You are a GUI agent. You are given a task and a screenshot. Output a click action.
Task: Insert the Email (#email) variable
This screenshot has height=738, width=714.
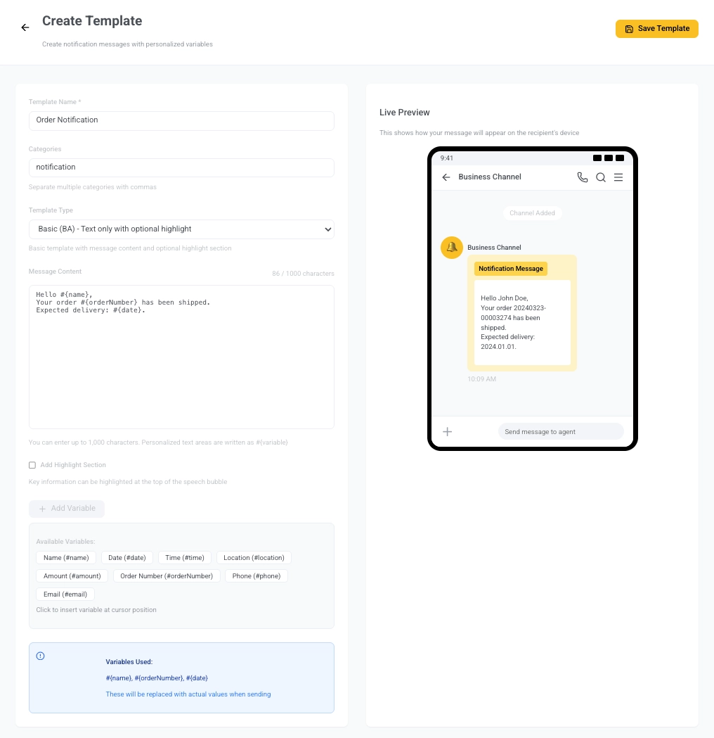click(x=65, y=594)
